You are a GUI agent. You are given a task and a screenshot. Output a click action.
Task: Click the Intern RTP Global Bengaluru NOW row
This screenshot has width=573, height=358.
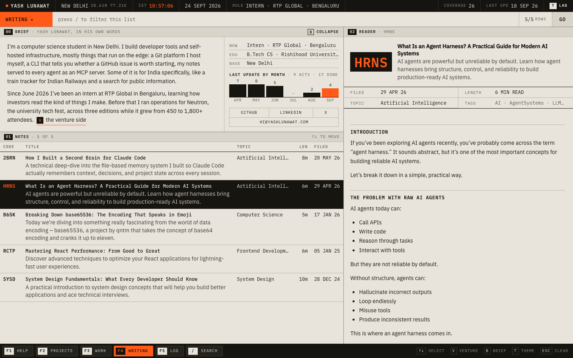[x=284, y=45]
